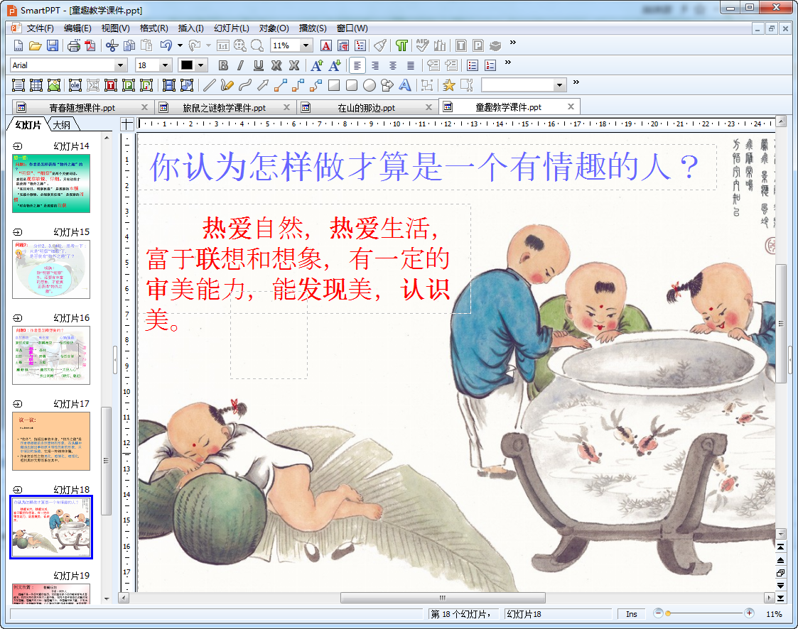
Task: Align text left
Action: pyautogui.click(x=357, y=65)
